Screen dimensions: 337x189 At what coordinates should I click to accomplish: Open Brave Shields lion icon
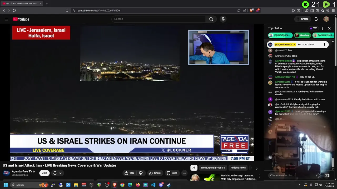(x=251, y=10)
